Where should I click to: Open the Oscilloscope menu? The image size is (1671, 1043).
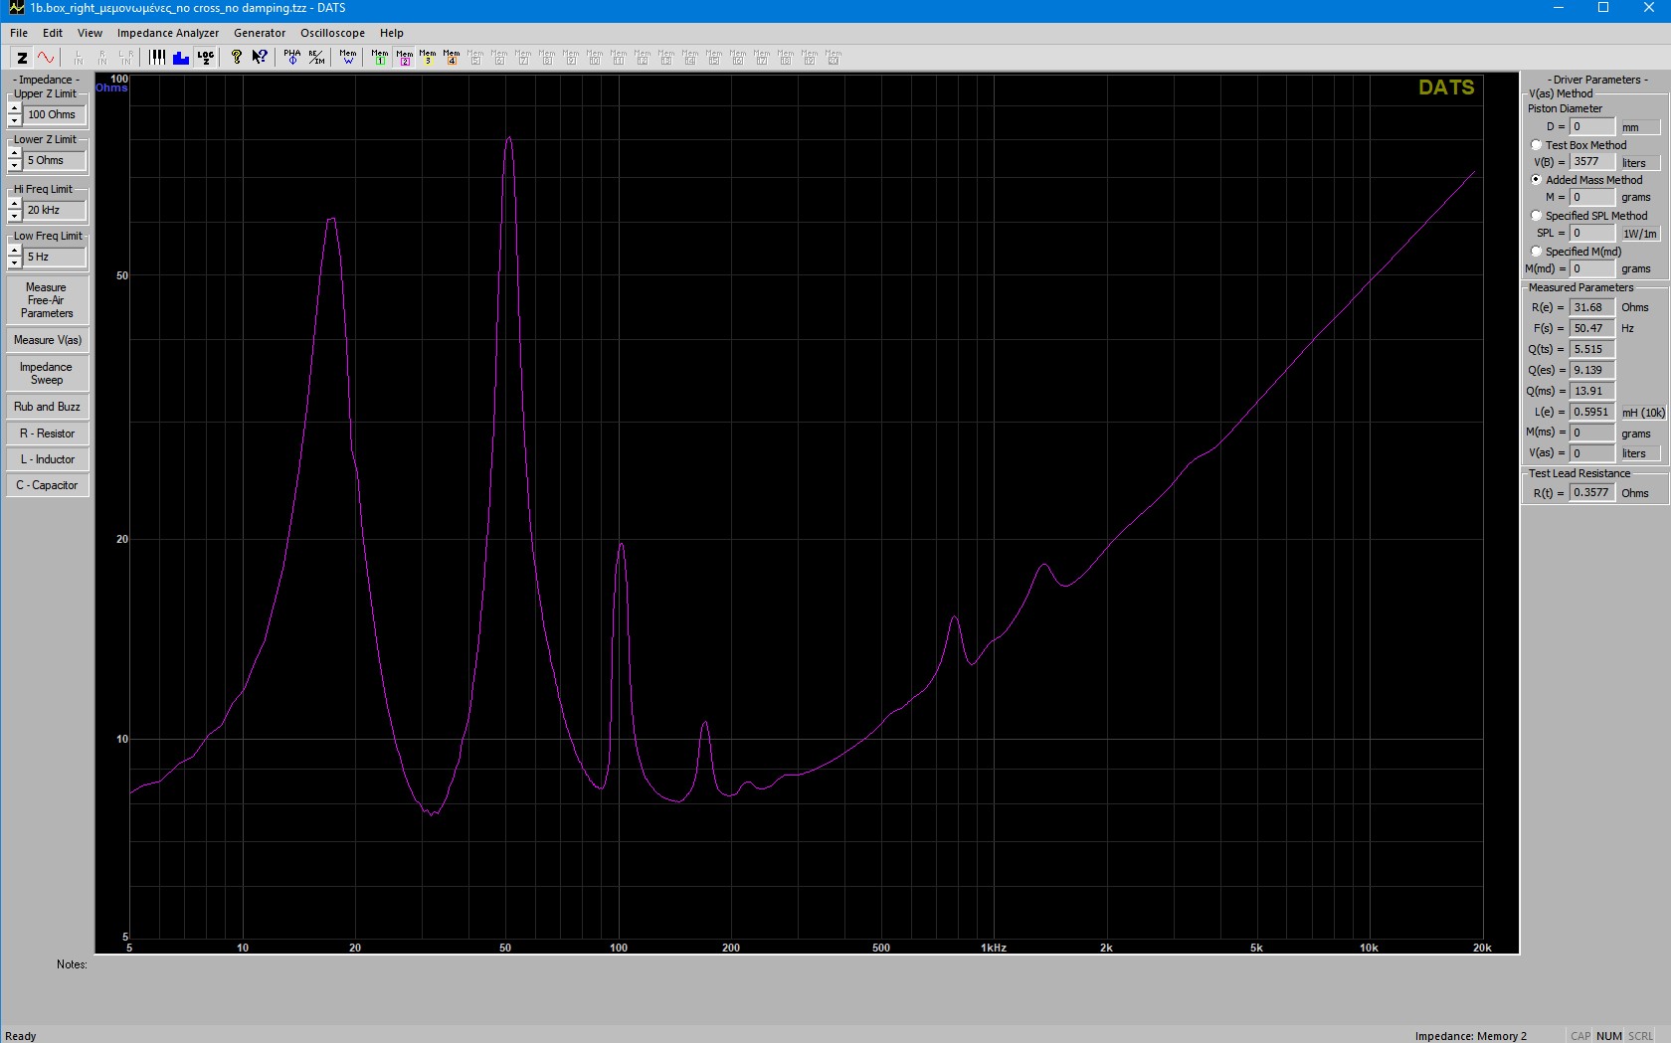point(332,33)
